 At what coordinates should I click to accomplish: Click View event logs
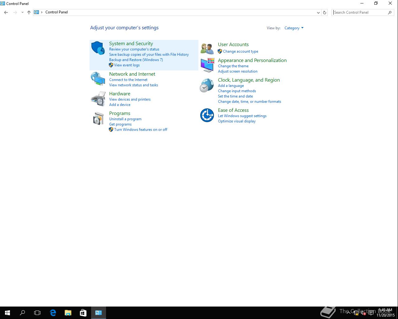click(x=127, y=65)
